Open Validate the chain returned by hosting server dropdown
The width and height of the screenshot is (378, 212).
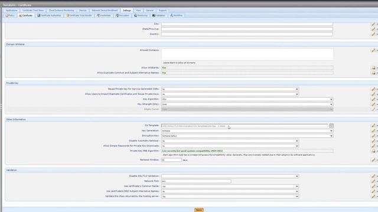pyautogui.click(x=230, y=196)
